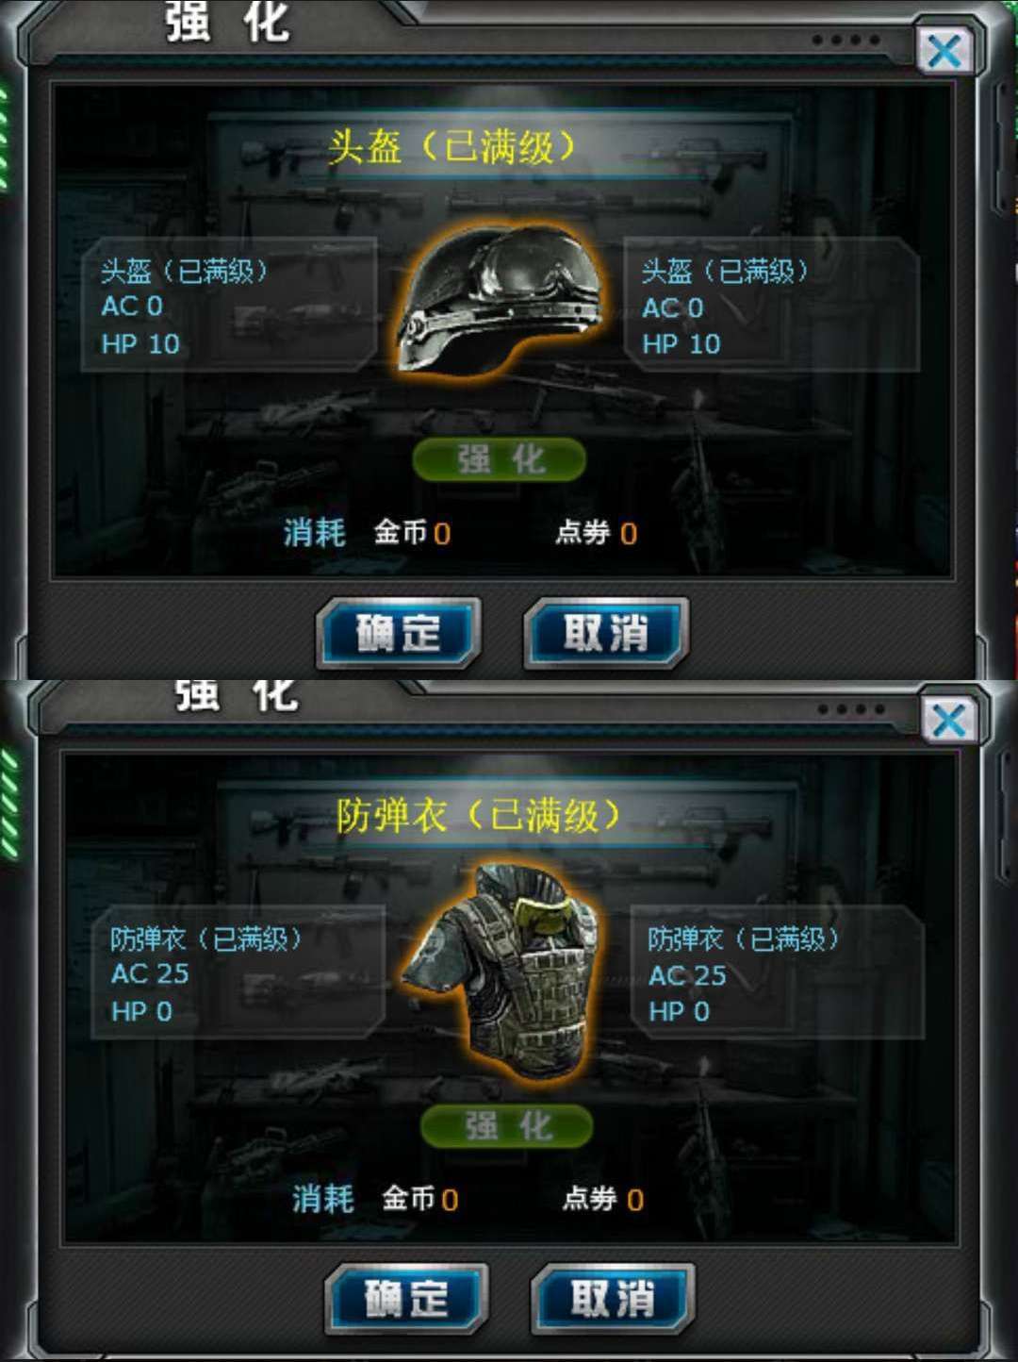Click vest dialog 点券 cost value
This screenshot has width=1018, height=1362.
tap(635, 1201)
